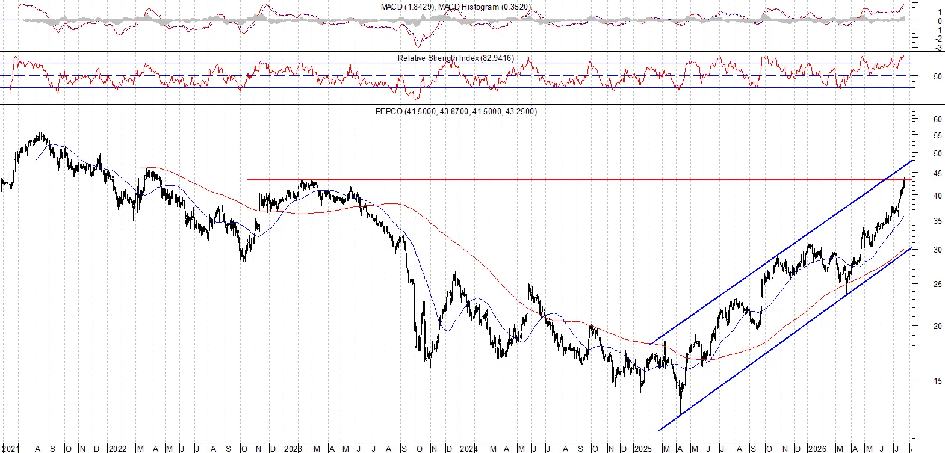
Task: Select the 45 price axis label
Action: [937, 174]
